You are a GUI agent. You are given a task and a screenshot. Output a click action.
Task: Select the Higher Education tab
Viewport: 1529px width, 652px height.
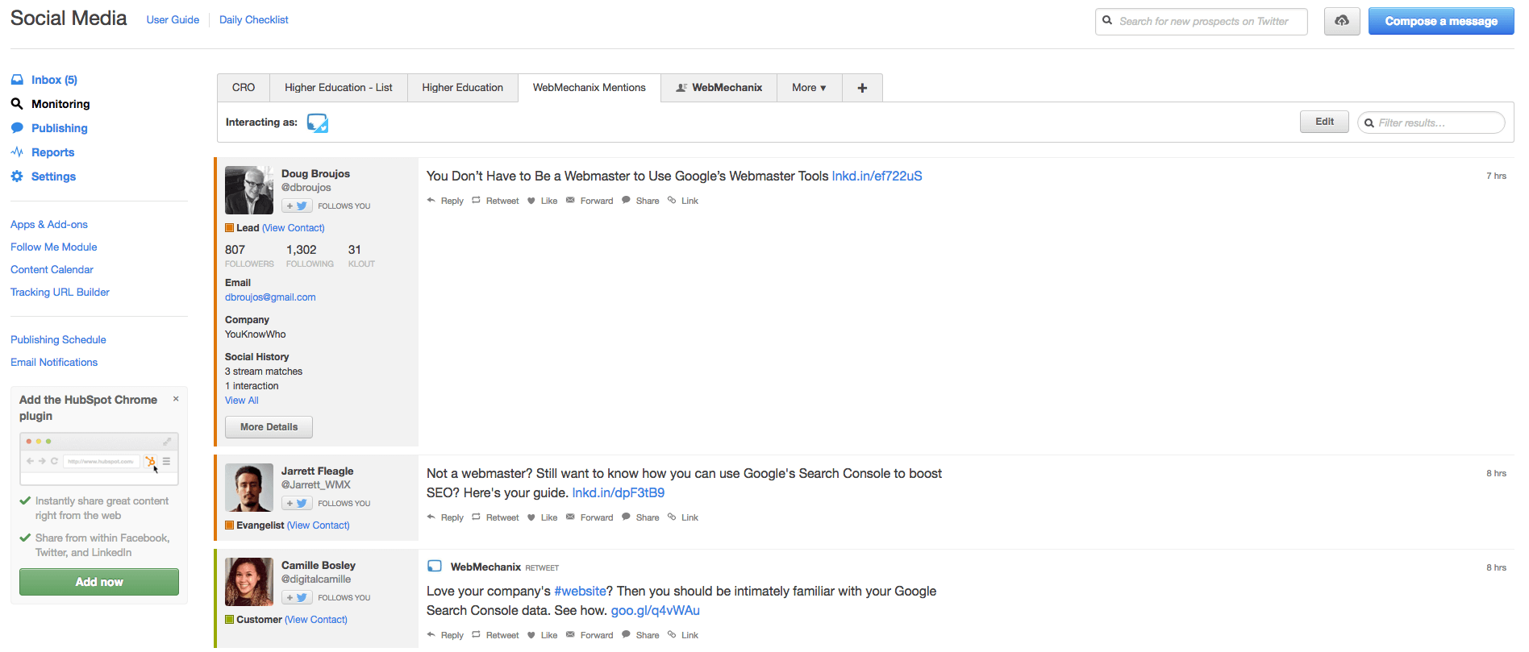(x=462, y=88)
